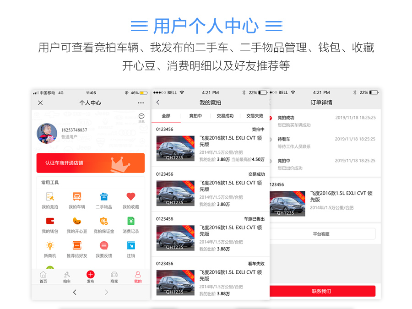Open the 我的车辆 vehicles icon
This screenshot has width=412, height=309.
77,197
